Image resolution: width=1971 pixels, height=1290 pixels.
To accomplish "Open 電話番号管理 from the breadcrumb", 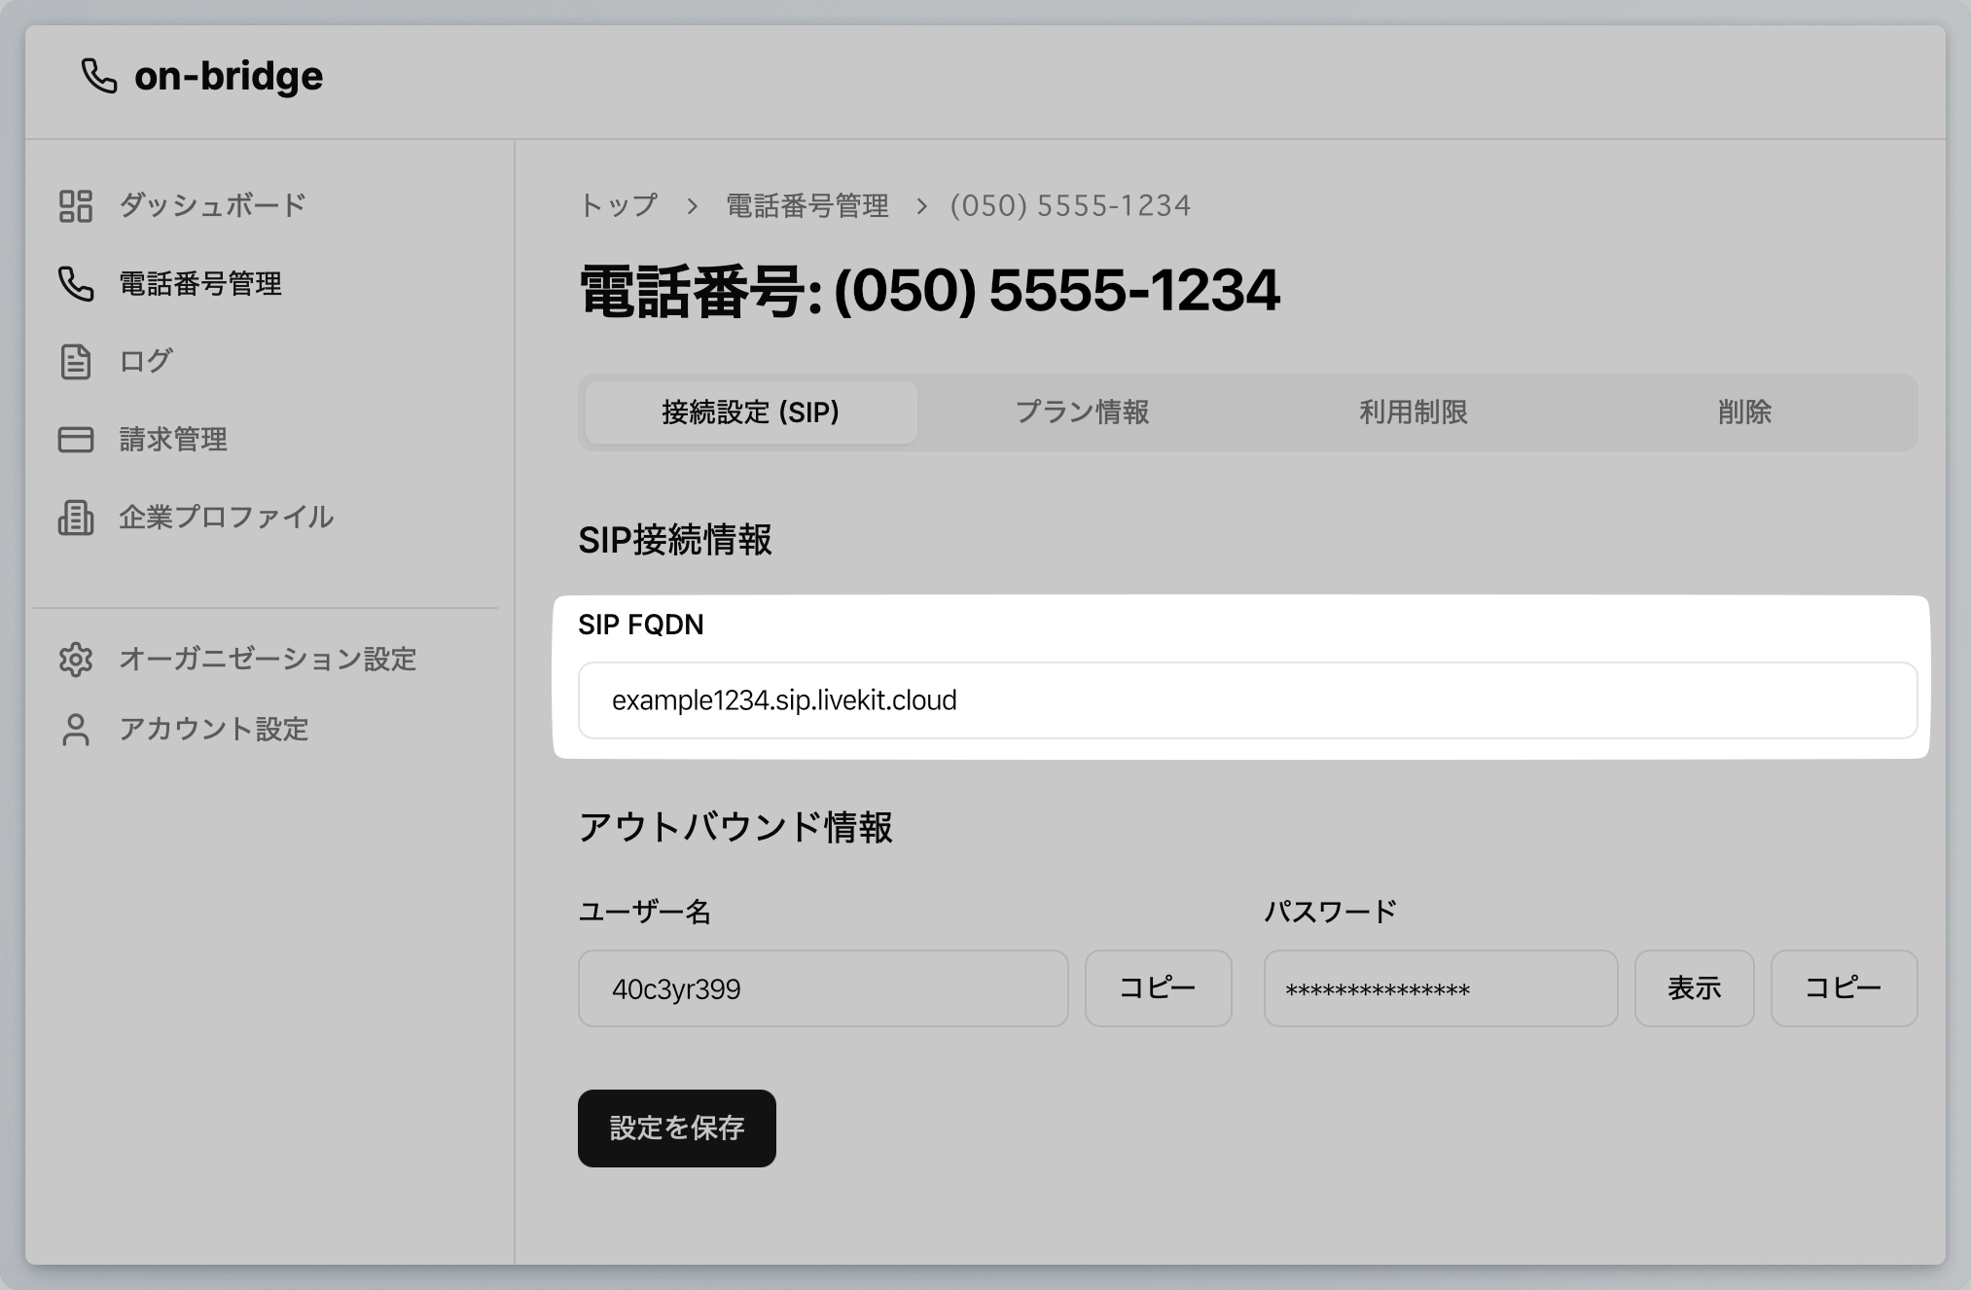I will coord(805,205).
